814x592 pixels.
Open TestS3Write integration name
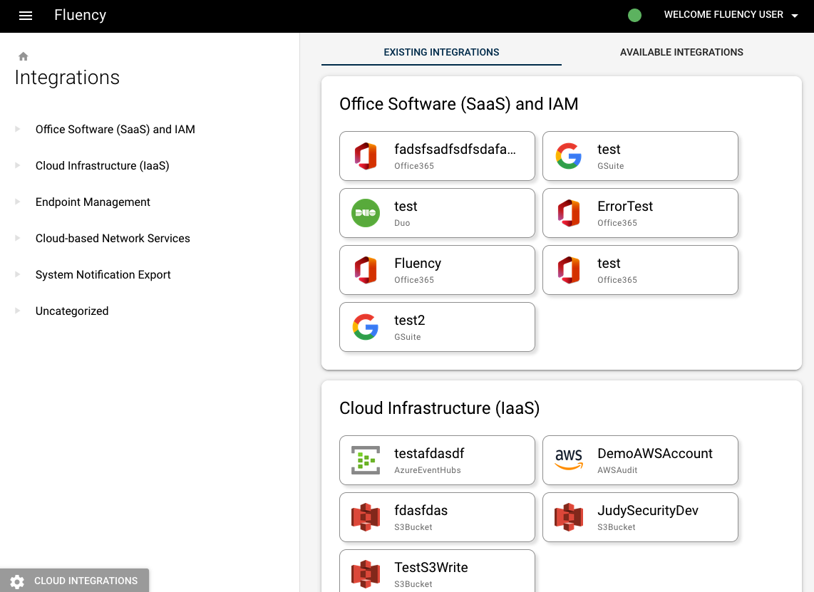click(x=431, y=568)
